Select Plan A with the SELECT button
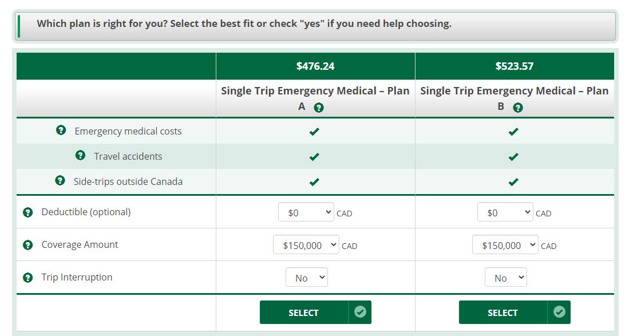Viewport: 629px width, 336px height. (x=315, y=313)
